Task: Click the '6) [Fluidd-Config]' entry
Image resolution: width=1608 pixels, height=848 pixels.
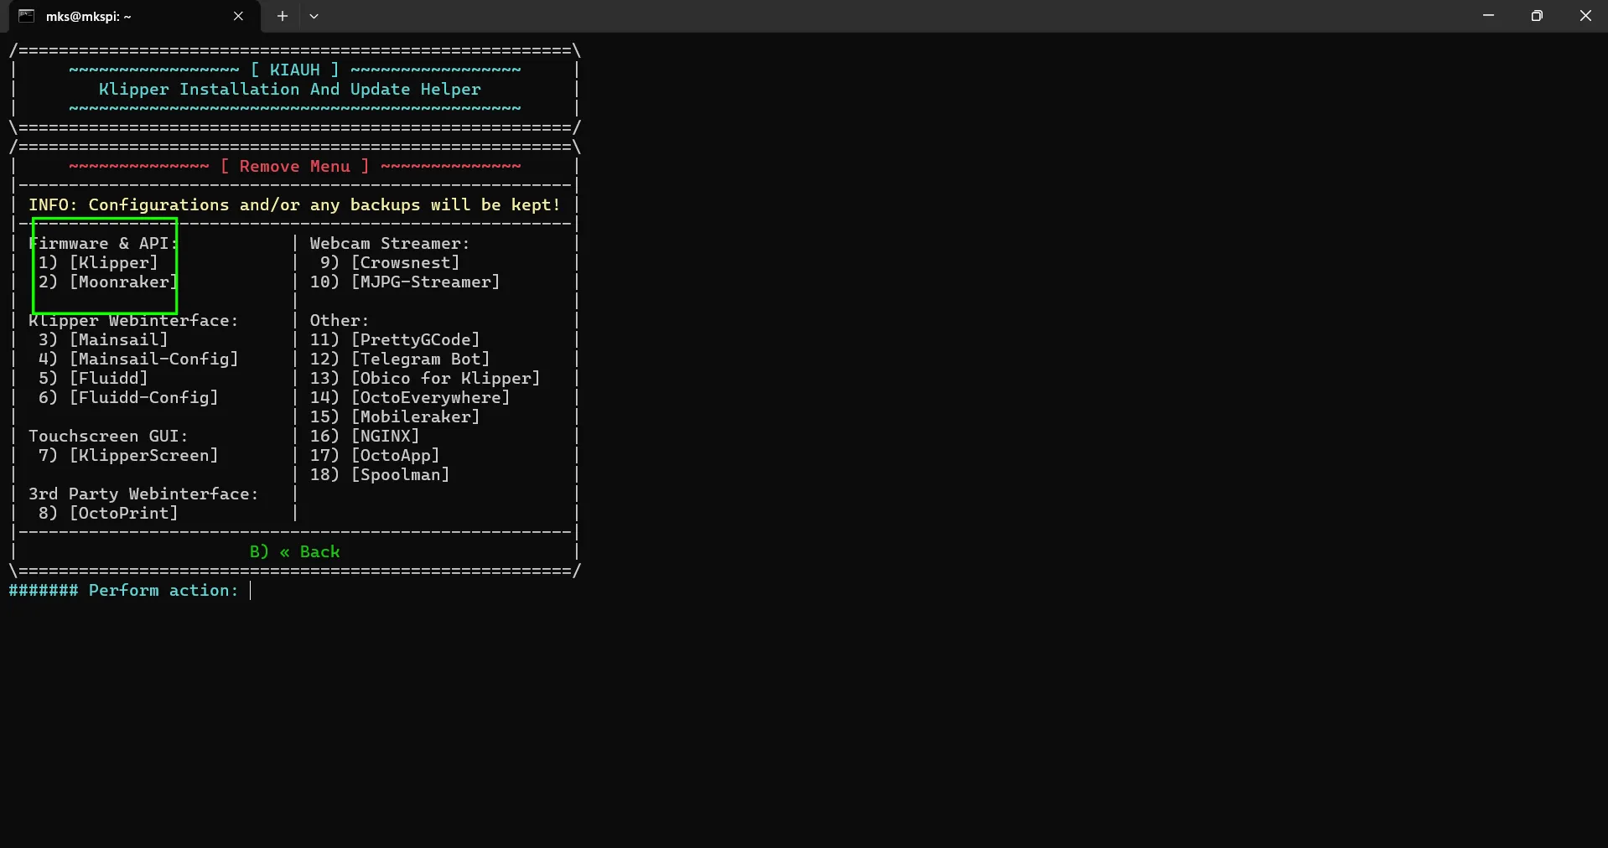Action: click(x=128, y=398)
